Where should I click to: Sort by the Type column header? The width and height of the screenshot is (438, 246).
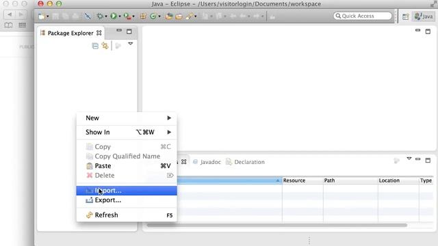pyautogui.click(x=426, y=180)
